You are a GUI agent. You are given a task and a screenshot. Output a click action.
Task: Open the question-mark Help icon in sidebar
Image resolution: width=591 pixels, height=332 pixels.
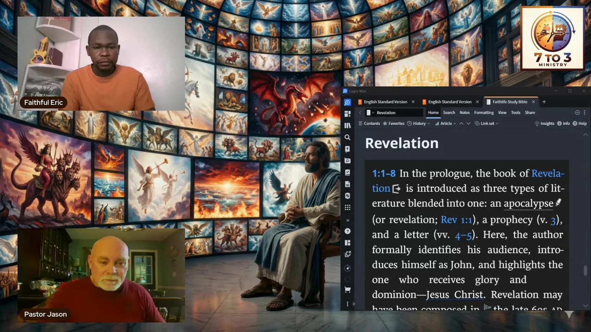point(348,231)
